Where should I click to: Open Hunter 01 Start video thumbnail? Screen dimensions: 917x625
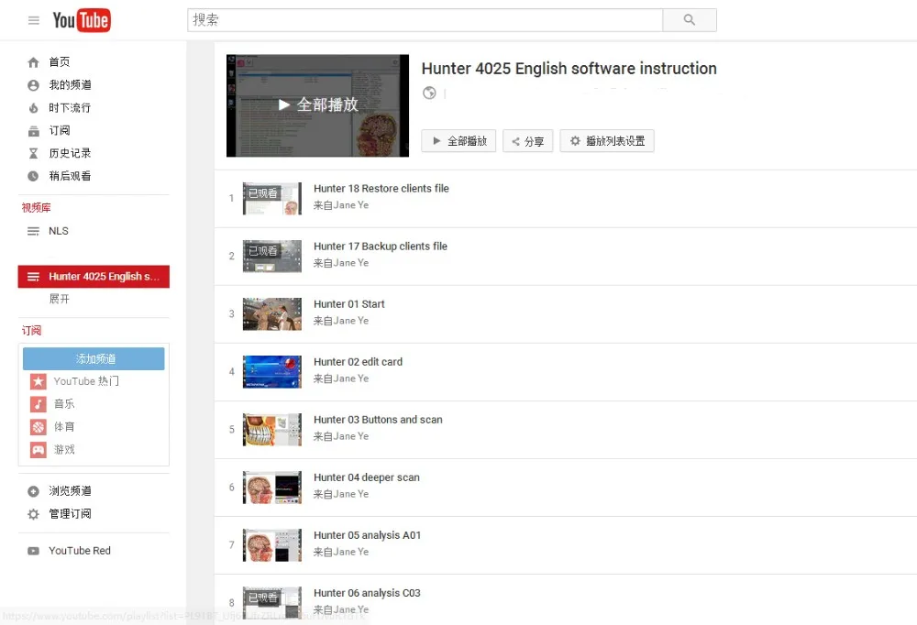(x=271, y=313)
